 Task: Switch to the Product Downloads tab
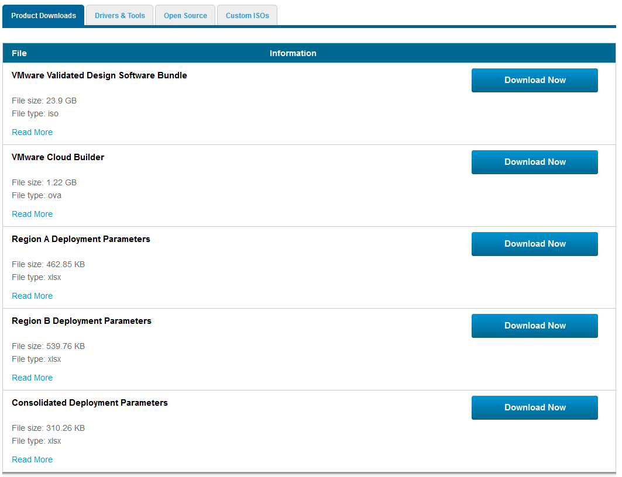point(43,15)
